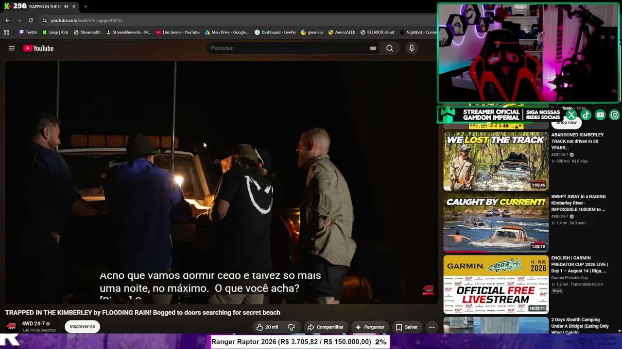Image resolution: width=622 pixels, height=349 pixels.
Task: Open the WE LOST THE TRACK thumbnail
Action: point(496,161)
